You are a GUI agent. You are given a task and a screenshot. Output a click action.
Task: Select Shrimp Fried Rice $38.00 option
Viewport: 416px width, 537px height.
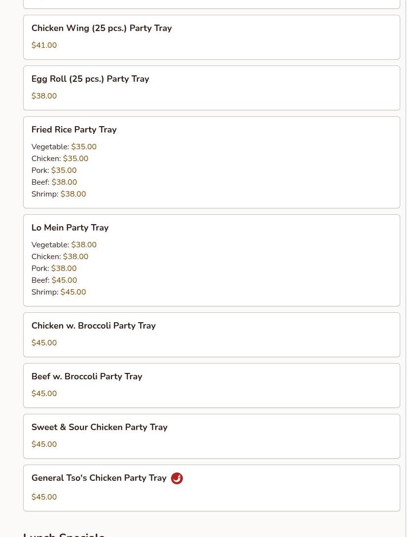(x=59, y=194)
